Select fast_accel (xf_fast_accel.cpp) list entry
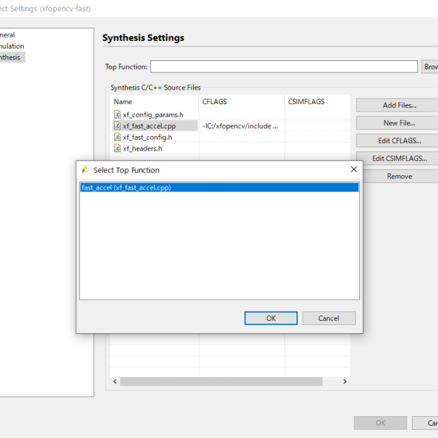 click(126, 188)
